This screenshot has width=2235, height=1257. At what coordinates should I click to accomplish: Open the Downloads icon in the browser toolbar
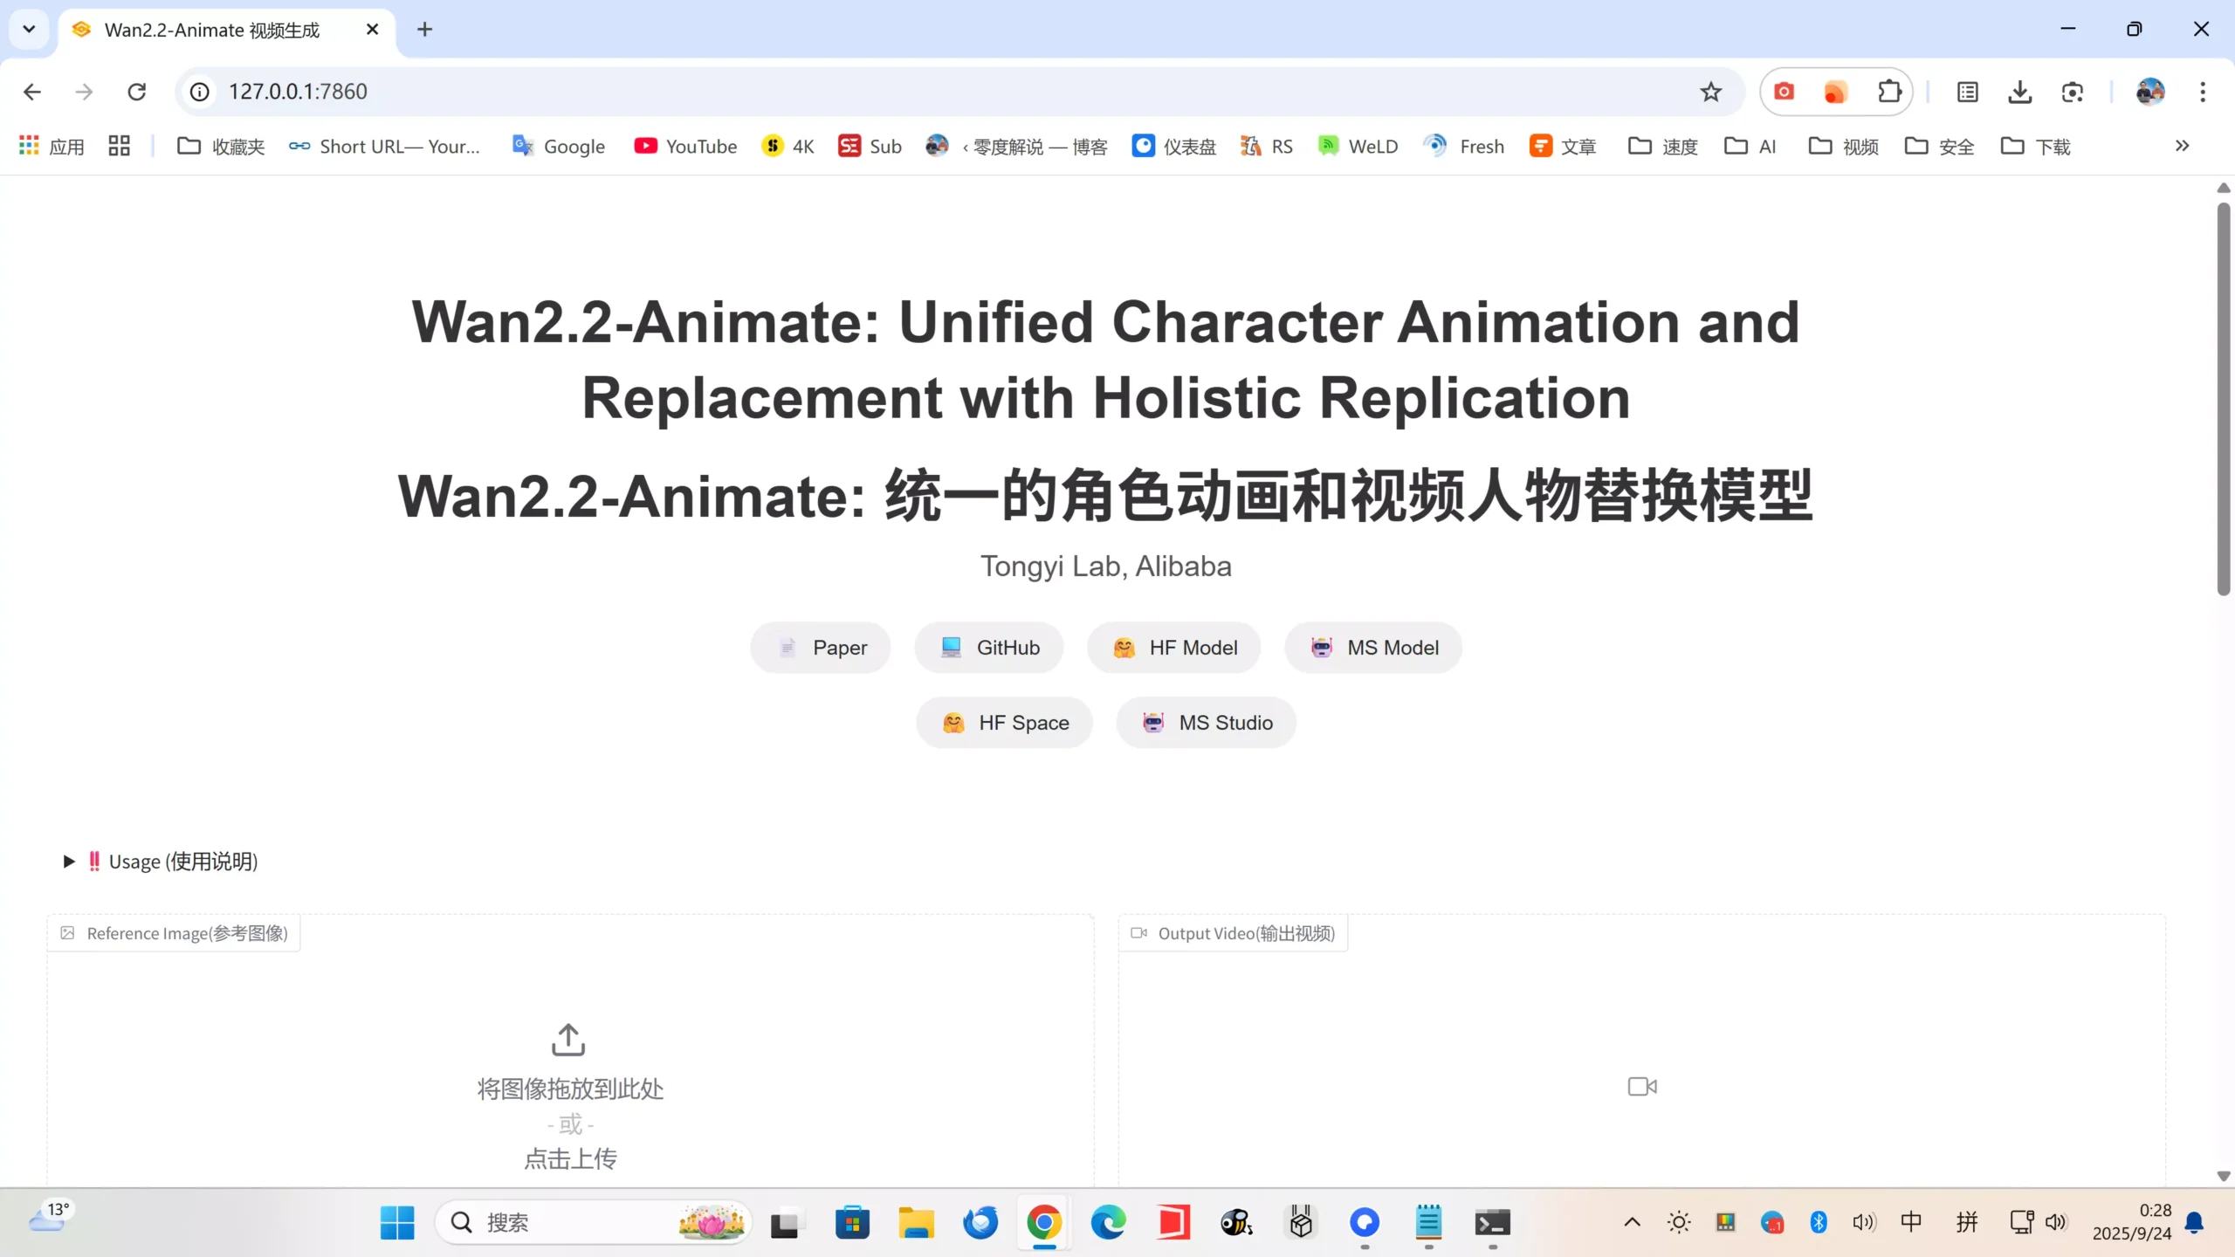click(2019, 91)
